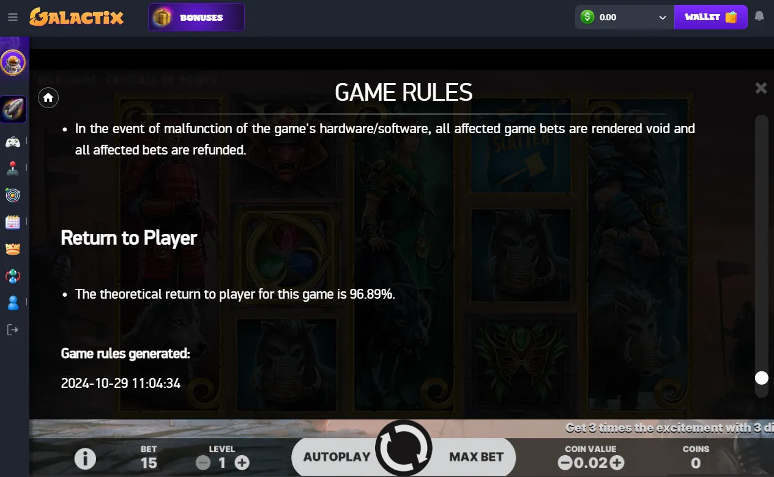Expand the balance currency dropdown

pos(662,17)
